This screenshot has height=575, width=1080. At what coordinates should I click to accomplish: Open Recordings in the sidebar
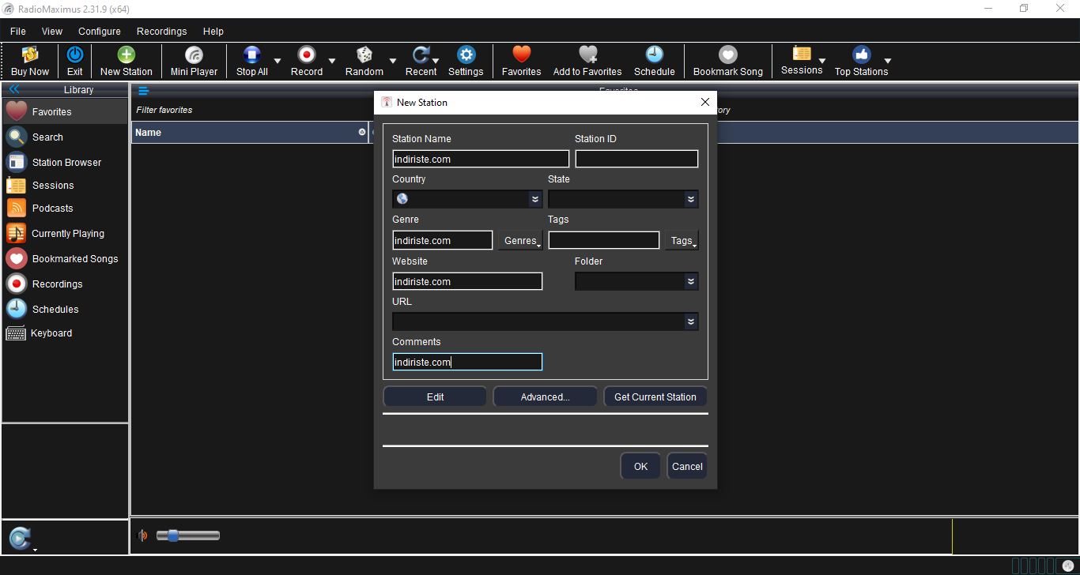65,284
